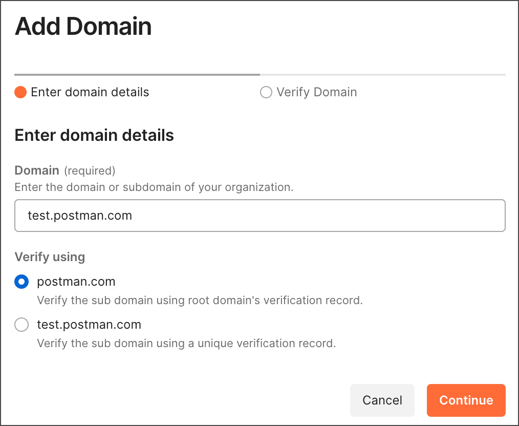Screen dimensions: 519x426
Task: Choose test.postman.com as verification method
Action: click(21, 325)
